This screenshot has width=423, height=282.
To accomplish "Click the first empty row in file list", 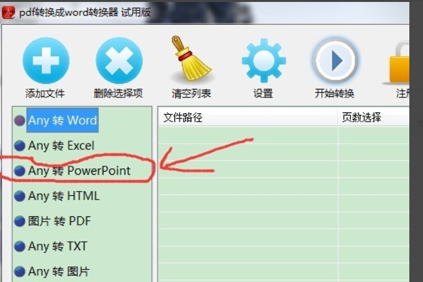I will click(284, 135).
